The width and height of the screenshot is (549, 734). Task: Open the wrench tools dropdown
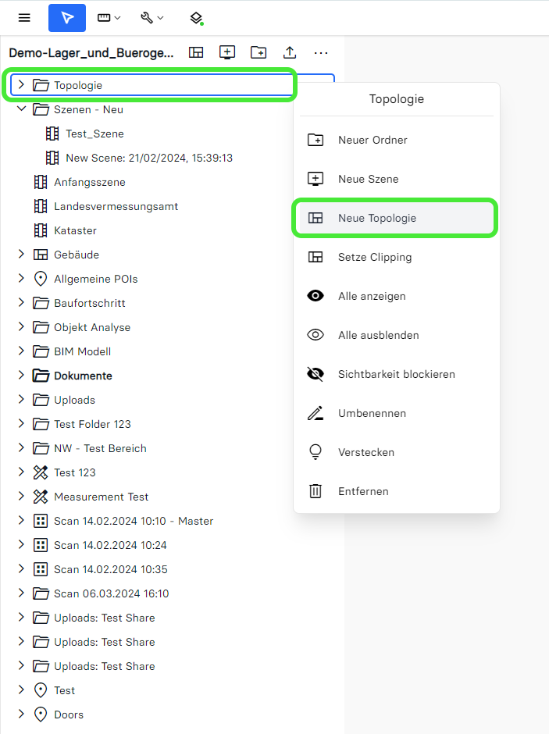pos(152,17)
